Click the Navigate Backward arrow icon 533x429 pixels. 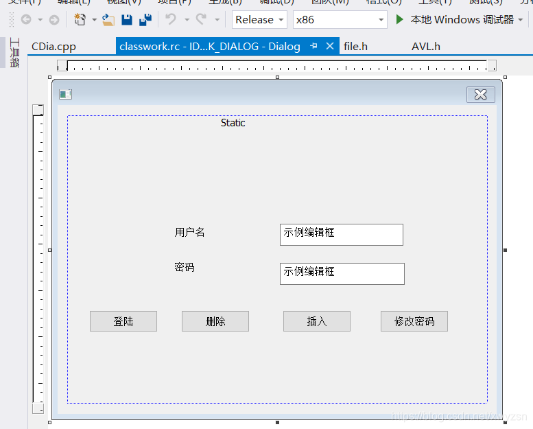[x=26, y=20]
